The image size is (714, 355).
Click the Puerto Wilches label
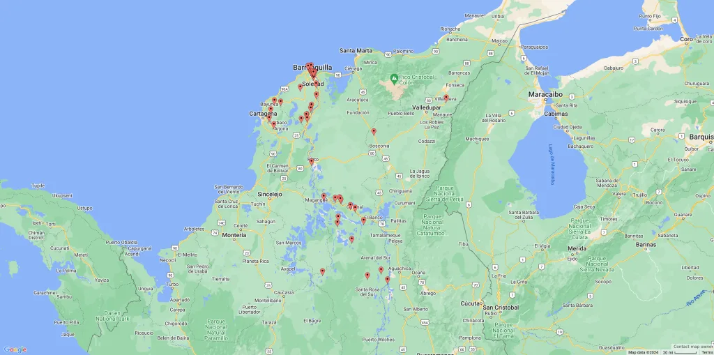pyautogui.click(x=379, y=340)
